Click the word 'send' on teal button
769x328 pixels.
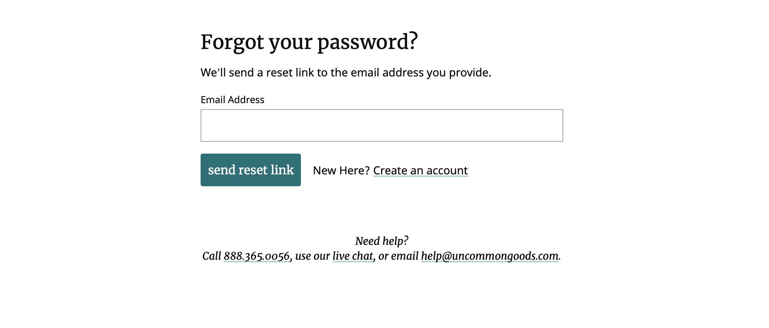click(x=221, y=170)
